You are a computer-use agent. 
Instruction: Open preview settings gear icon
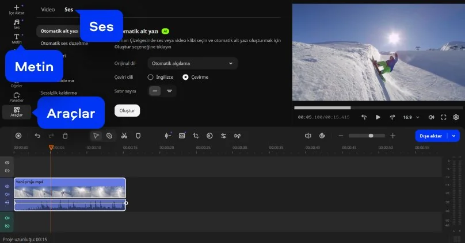pos(456,117)
